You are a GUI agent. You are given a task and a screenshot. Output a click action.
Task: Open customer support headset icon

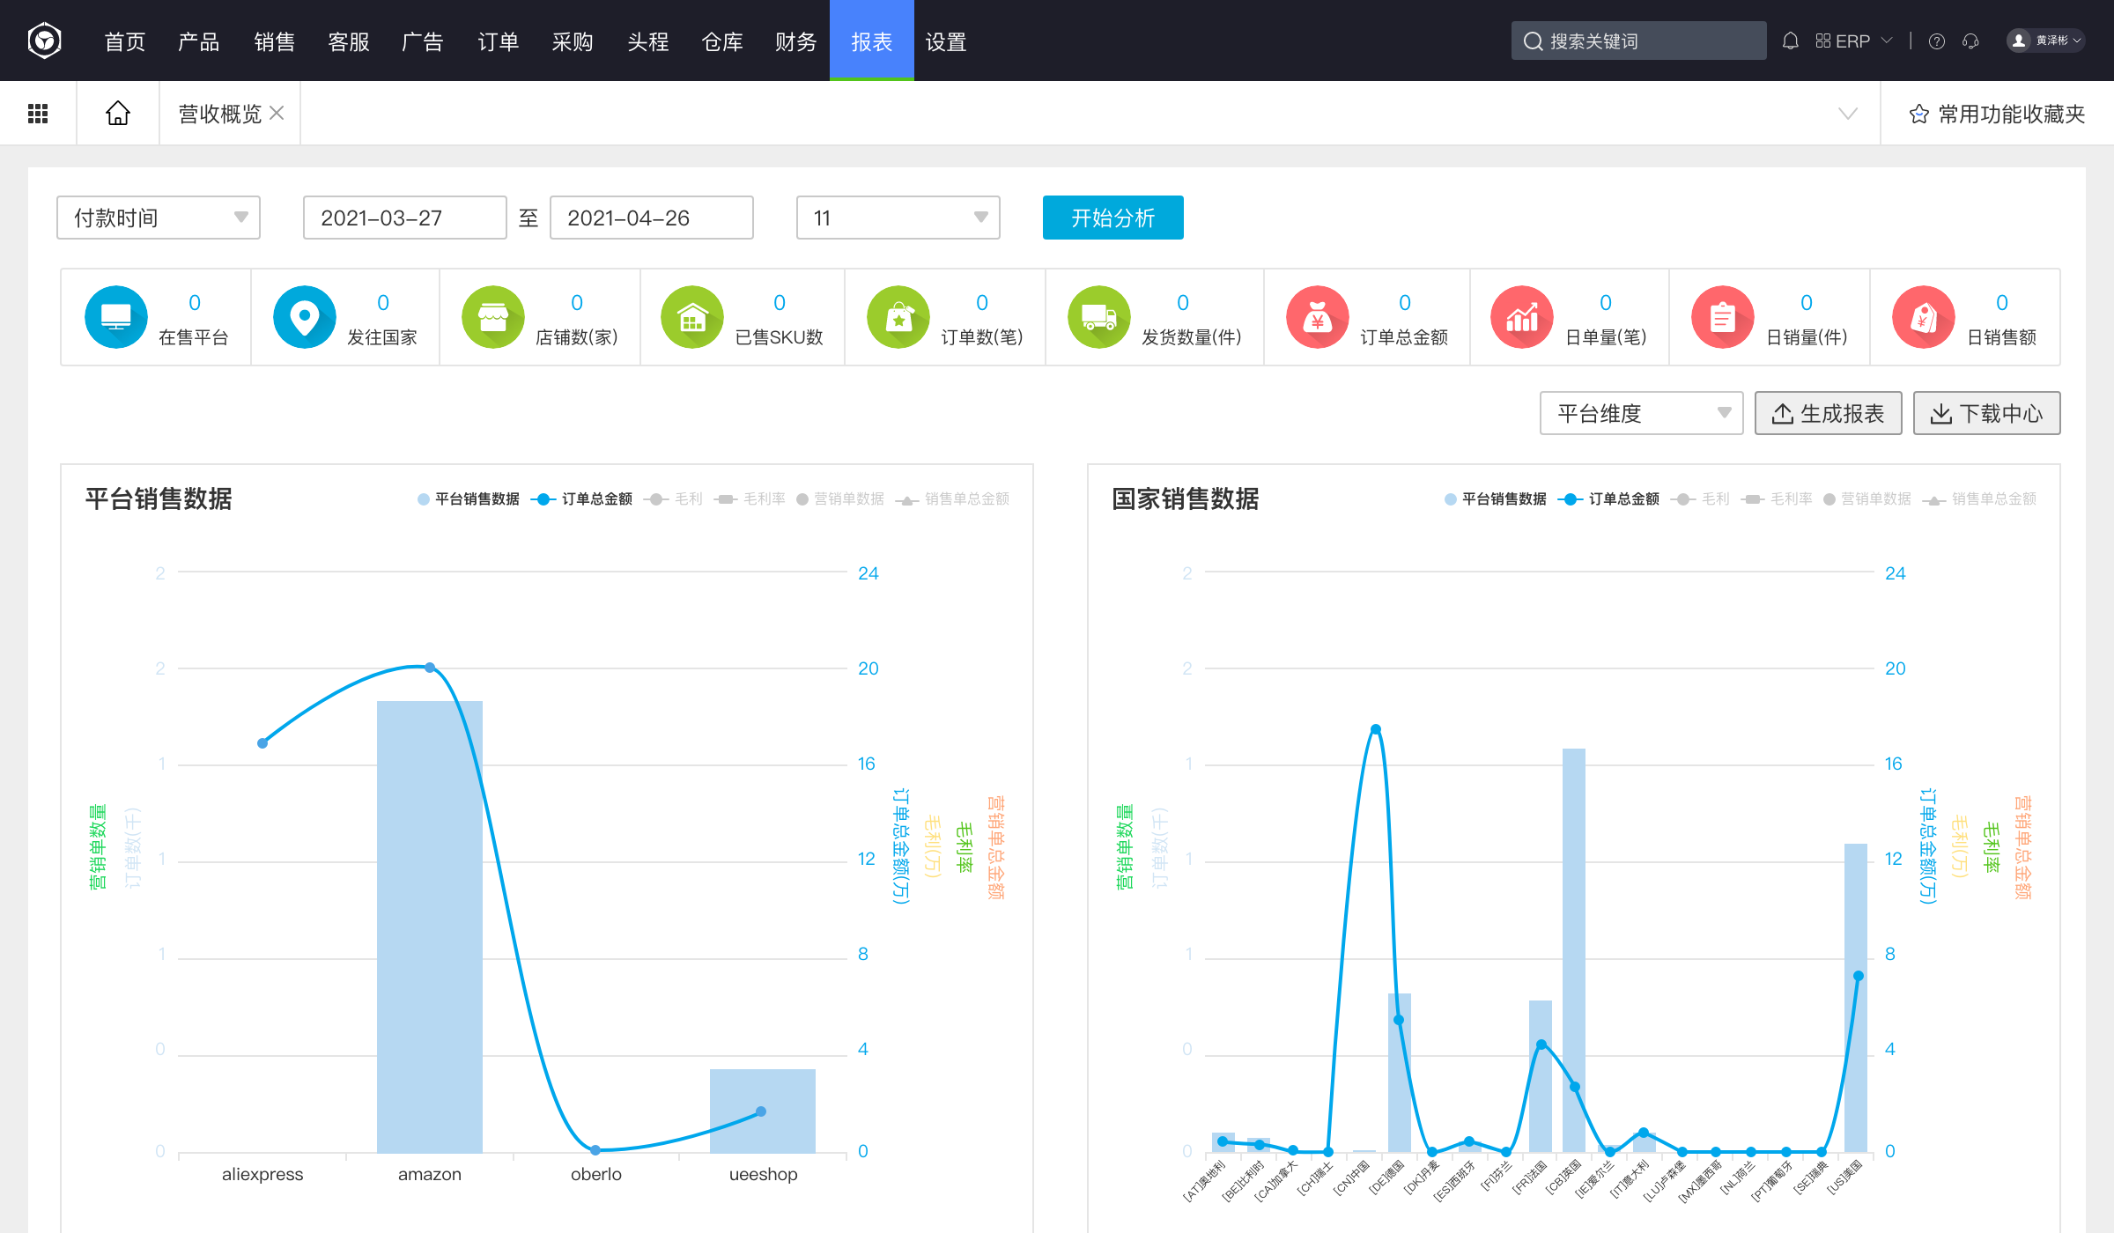coord(1970,41)
